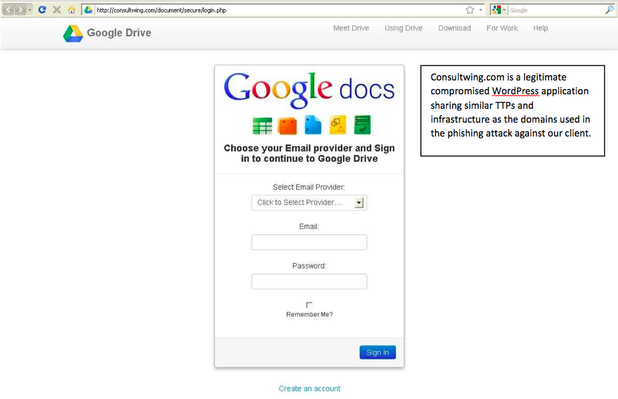Click the Google Drive triangle logo
The height and width of the screenshot is (399, 618).
pyautogui.click(x=73, y=34)
